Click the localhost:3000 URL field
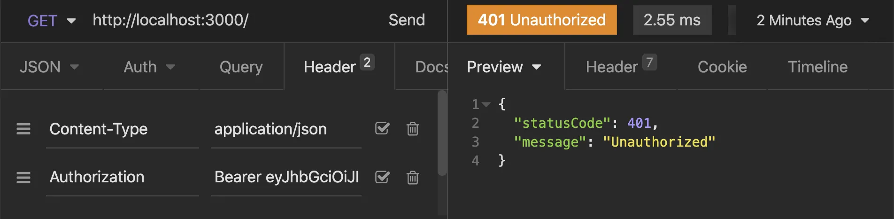The width and height of the screenshot is (894, 219). (225, 20)
